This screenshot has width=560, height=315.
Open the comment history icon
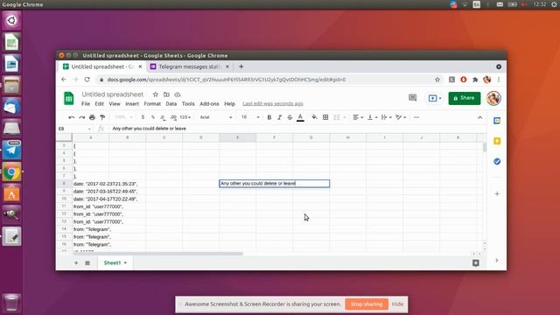point(412,97)
